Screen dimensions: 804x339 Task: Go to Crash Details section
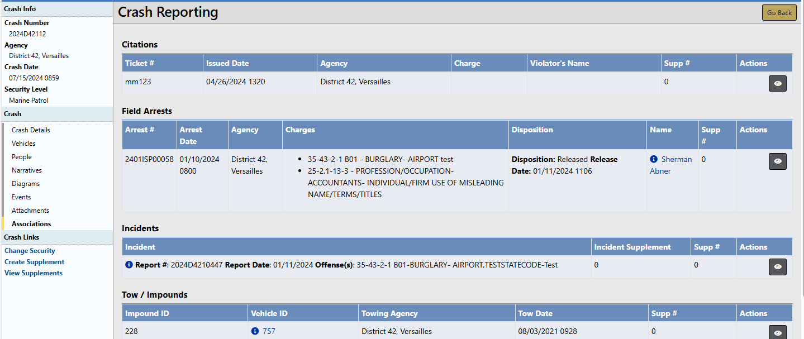[x=31, y=130]
